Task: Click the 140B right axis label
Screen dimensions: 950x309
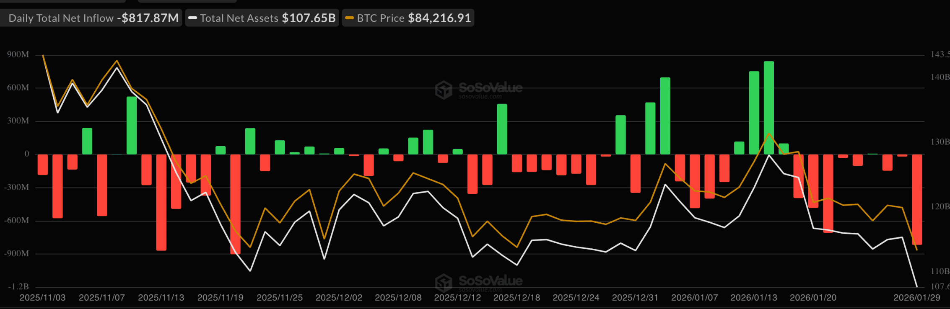Action: 940,77
